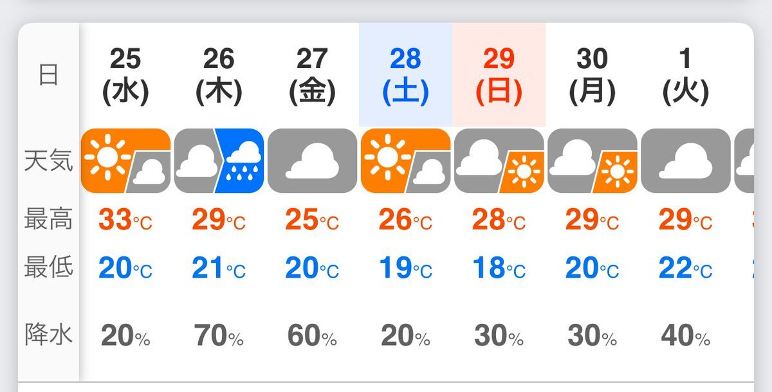
Task: Click the 18°C low temperature on Sunday
Action: coord(498,268)
